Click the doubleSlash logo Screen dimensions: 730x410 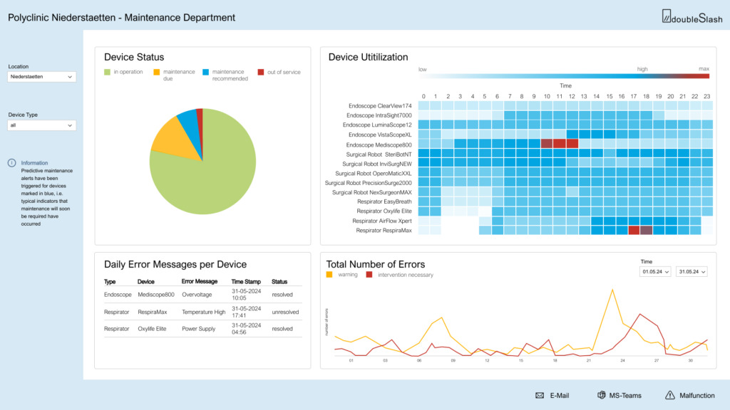[692, 17]
